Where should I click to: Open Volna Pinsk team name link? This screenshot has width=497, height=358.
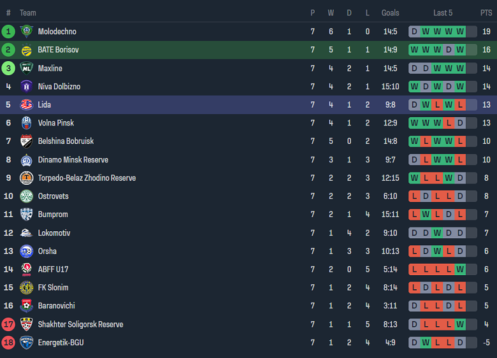[x=56, y=123]
